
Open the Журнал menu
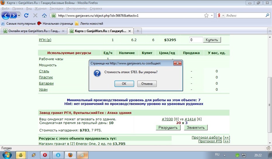(x=41, y=8)
